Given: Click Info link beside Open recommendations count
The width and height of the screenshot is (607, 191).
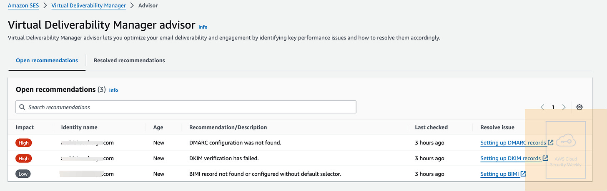Looking at the screenshot, I should 113,90.
